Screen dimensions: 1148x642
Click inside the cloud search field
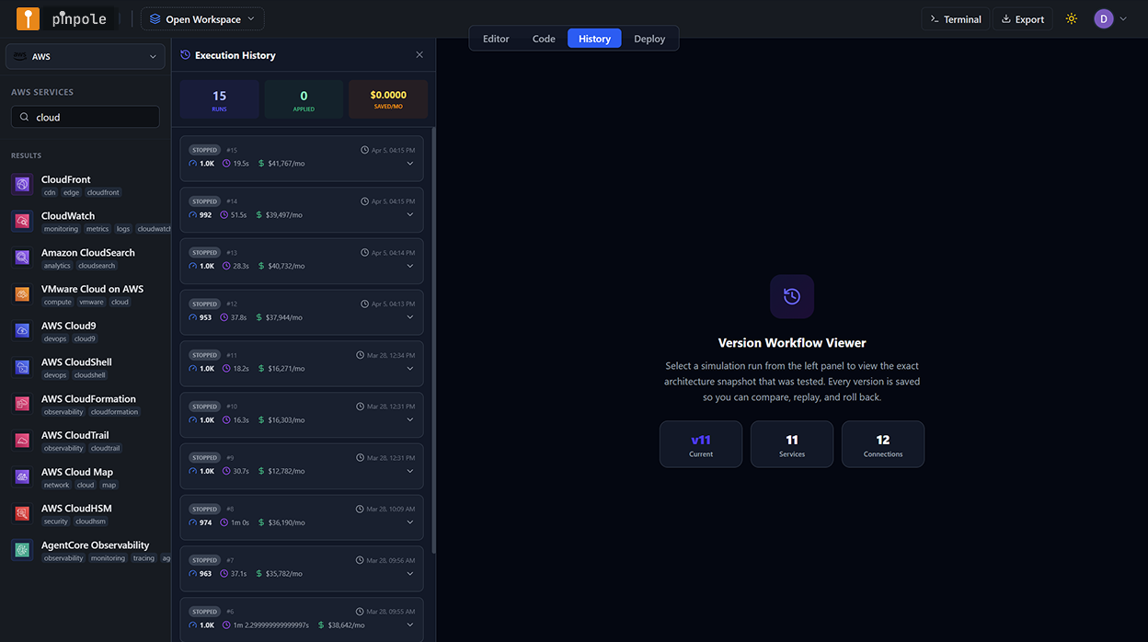pos(85,117)
